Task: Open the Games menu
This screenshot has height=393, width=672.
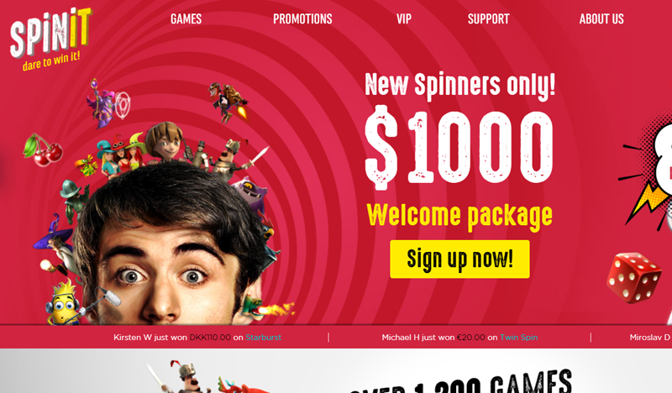Action: [x=186, y=18]
